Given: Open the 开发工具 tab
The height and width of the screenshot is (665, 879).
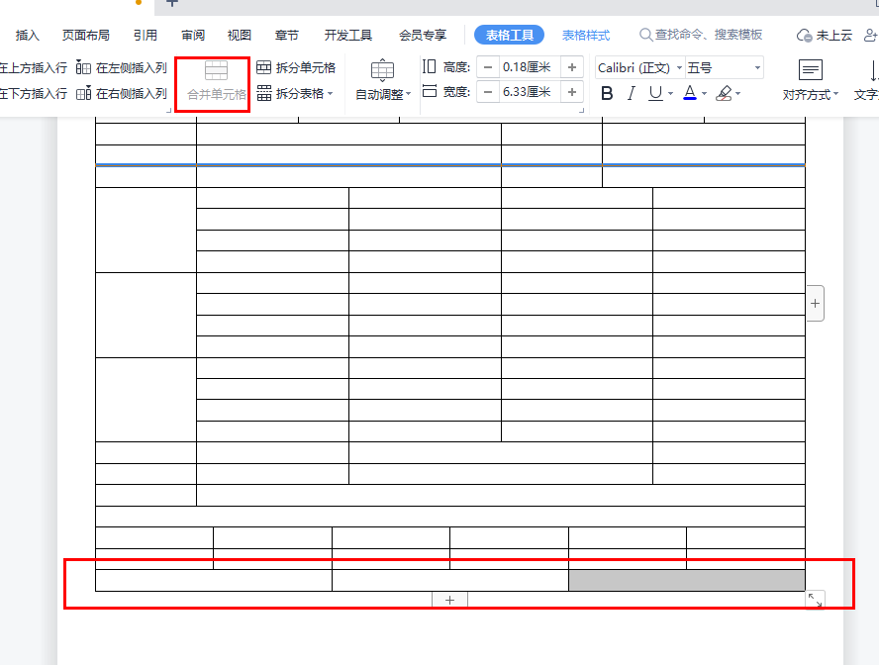Looking at the screenshot, I should tap(348, 36).
